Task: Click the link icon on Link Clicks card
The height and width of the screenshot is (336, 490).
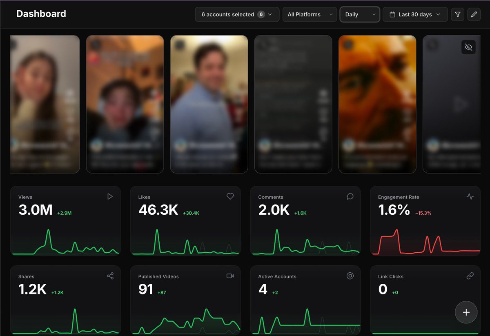Action: [470, 276]
